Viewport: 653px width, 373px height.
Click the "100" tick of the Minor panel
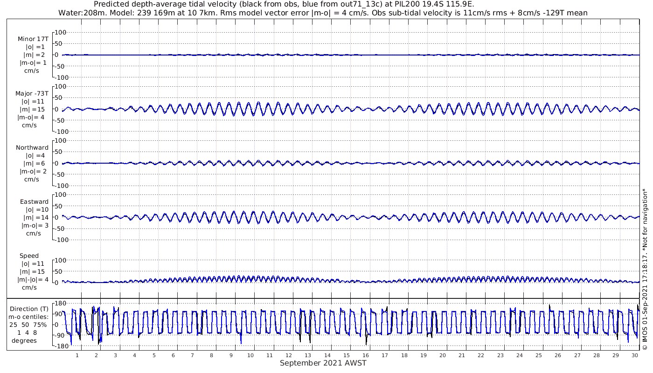point(62,32)
